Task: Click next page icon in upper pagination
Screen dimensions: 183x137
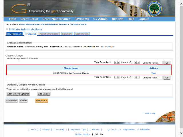Action: tap(135, 62)
